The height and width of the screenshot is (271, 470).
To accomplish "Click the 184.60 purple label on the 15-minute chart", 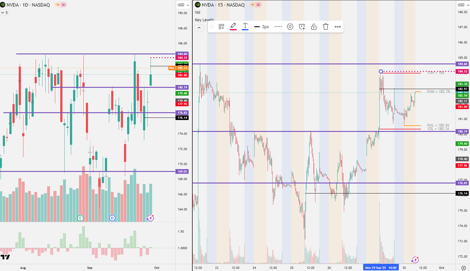I will (462, 64).
